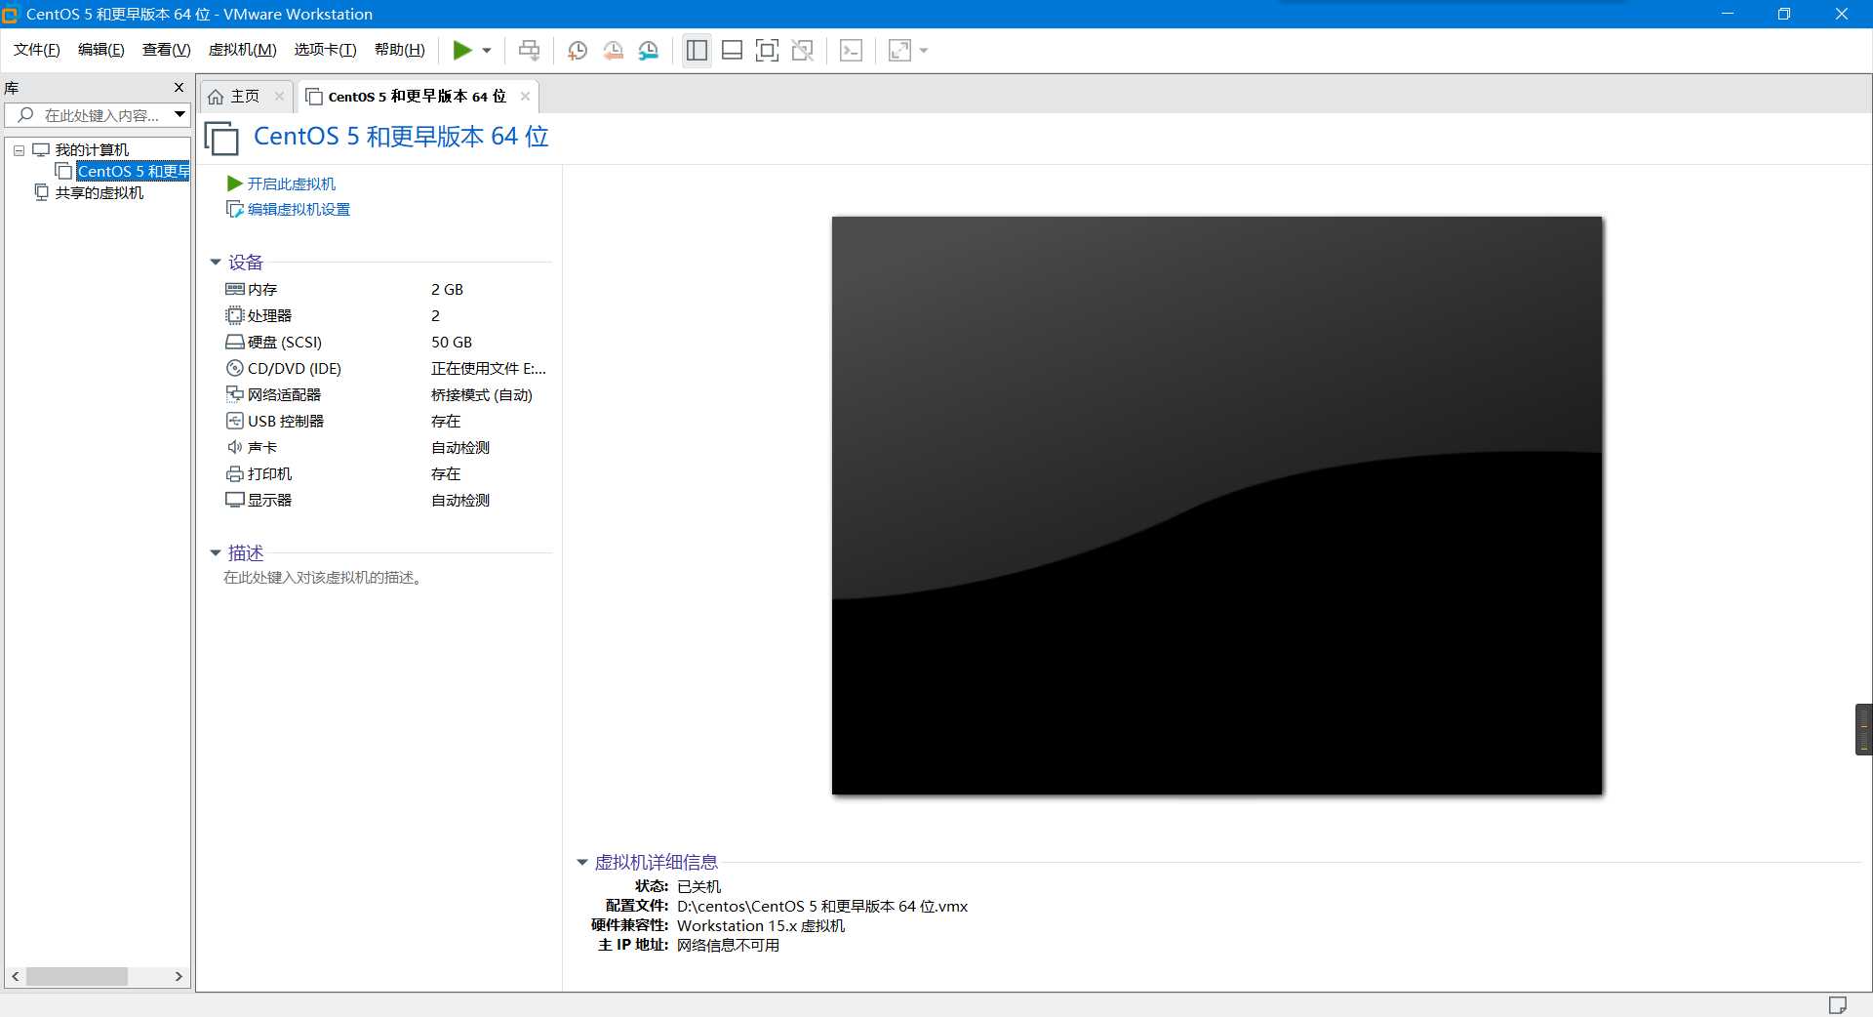Image resolution: width=1873 pixels, height=1017 pixels.
Task: Click the black VM screen preview thumbnail
Action: pos(1216,506)
